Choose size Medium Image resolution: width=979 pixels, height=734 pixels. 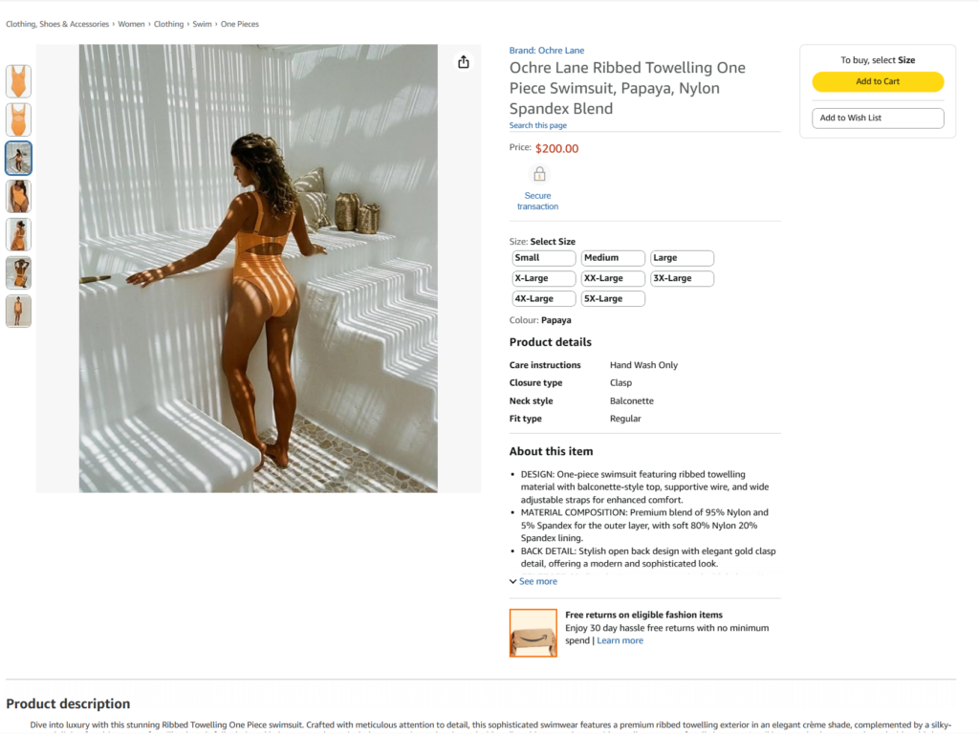(x=613, y=258)
